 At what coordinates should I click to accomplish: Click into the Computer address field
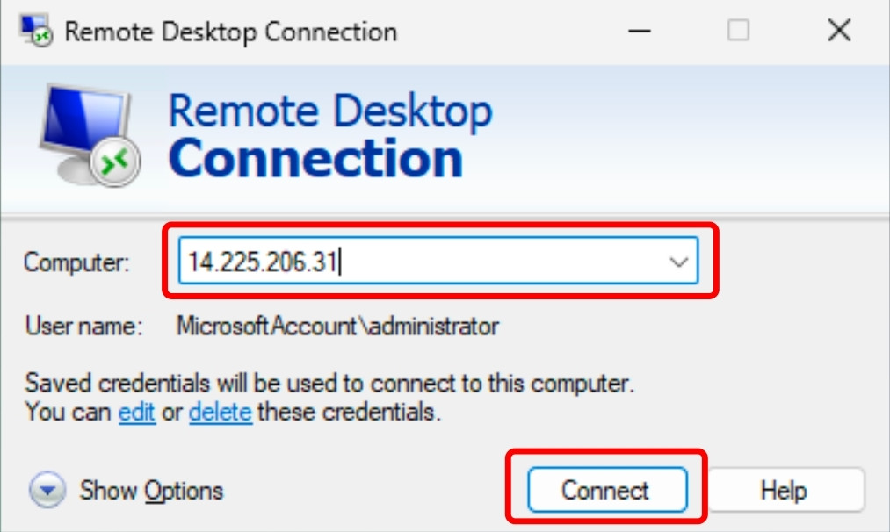coord(422,262)
